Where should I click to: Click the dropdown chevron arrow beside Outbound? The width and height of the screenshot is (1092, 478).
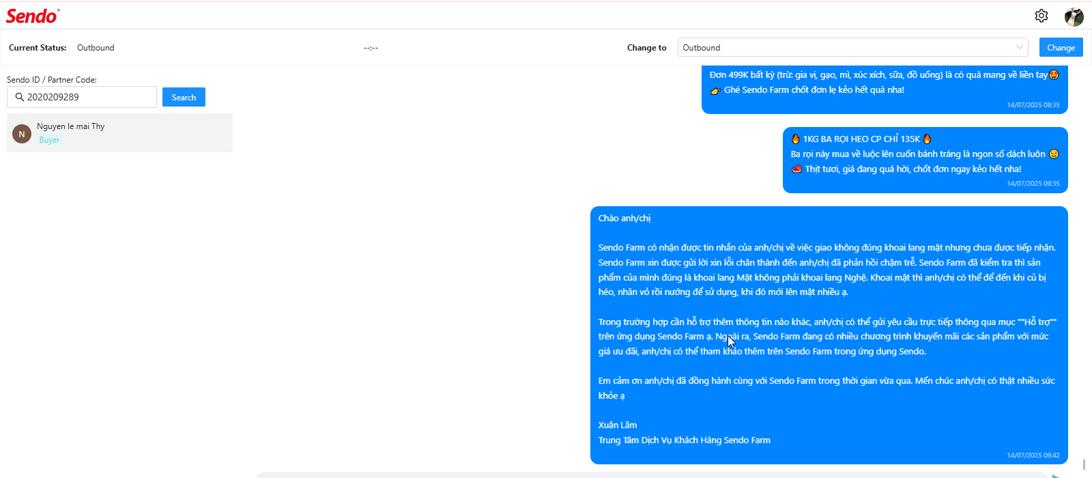(1019, 47)
